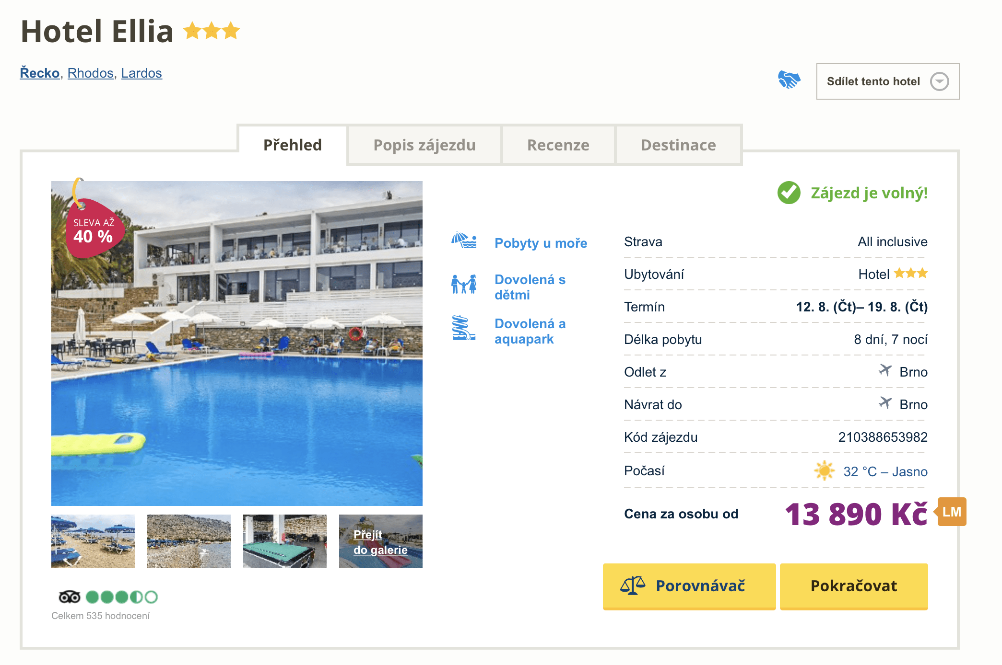The width and height of the screenshot is (1002, 665).
Task: Click the TripAdvisor owl logo
Action: 69,597
